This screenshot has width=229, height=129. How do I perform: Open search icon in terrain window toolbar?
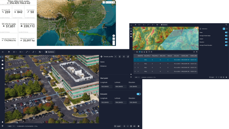click(x=226, y=25)
